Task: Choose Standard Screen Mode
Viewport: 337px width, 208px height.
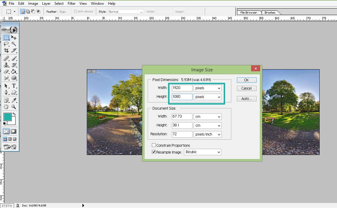Action: pyautogui.click(x=5, y=139)
